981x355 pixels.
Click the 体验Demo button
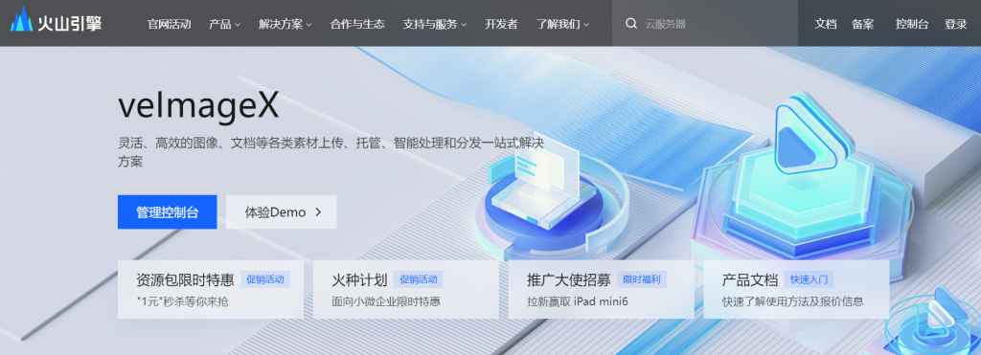[282, 211]
